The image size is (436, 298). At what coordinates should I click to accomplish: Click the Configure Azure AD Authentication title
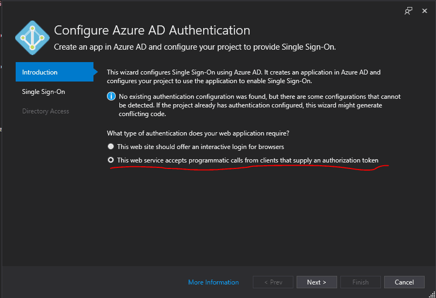pos(152,30)
